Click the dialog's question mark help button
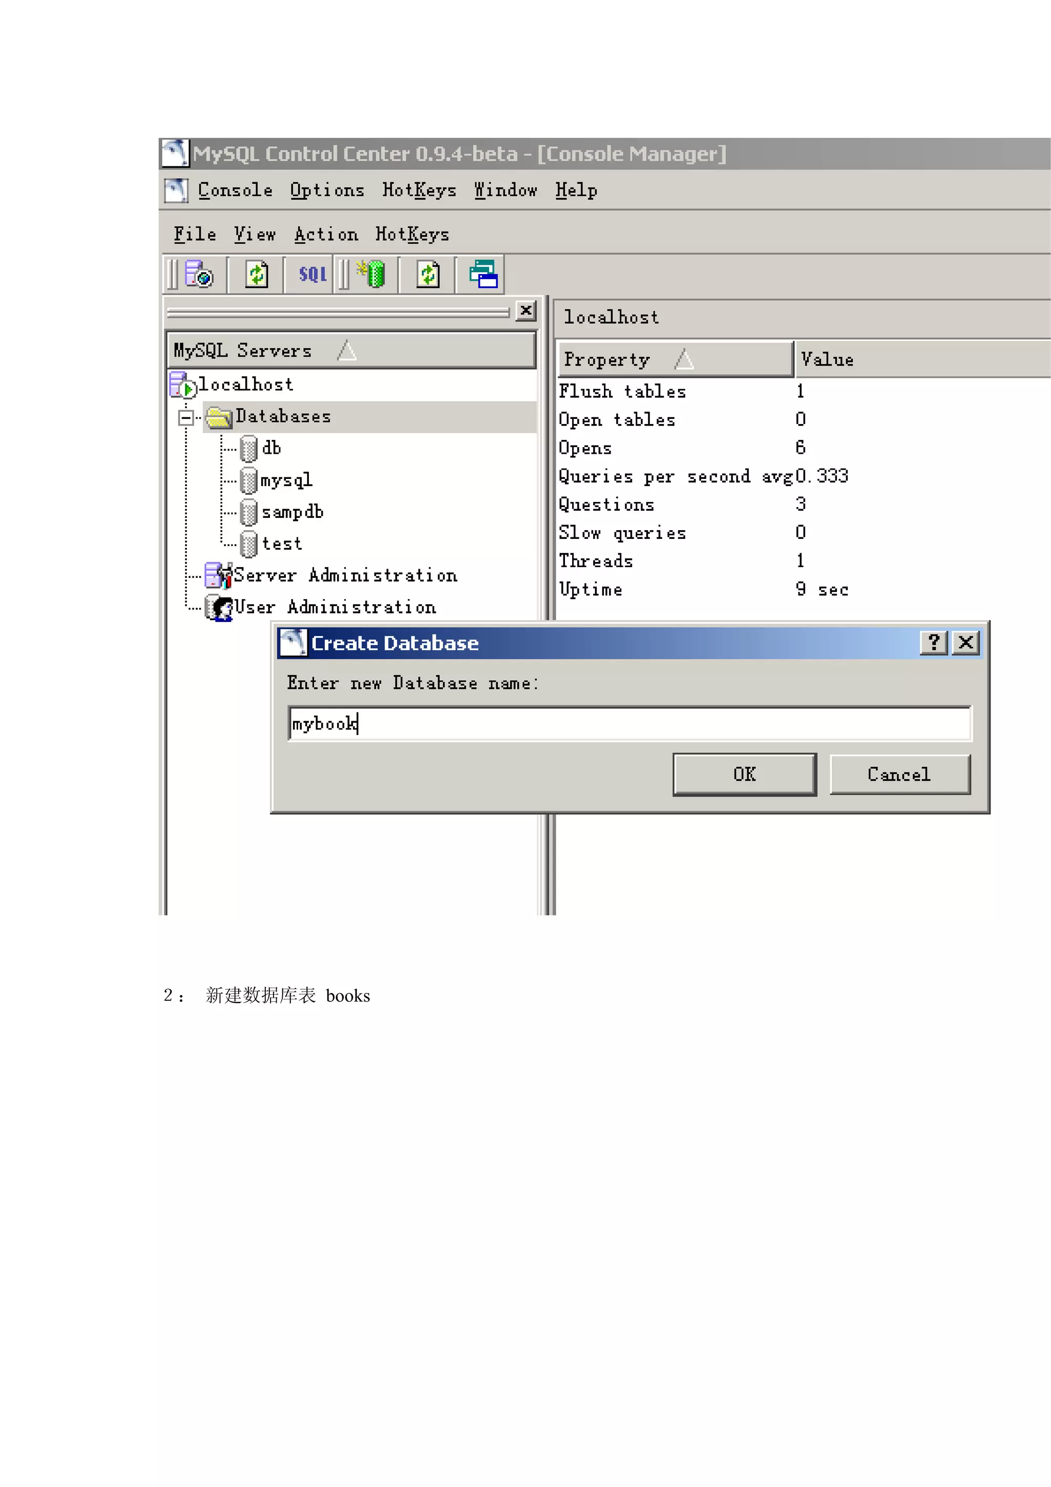 [x=933, y=643]
